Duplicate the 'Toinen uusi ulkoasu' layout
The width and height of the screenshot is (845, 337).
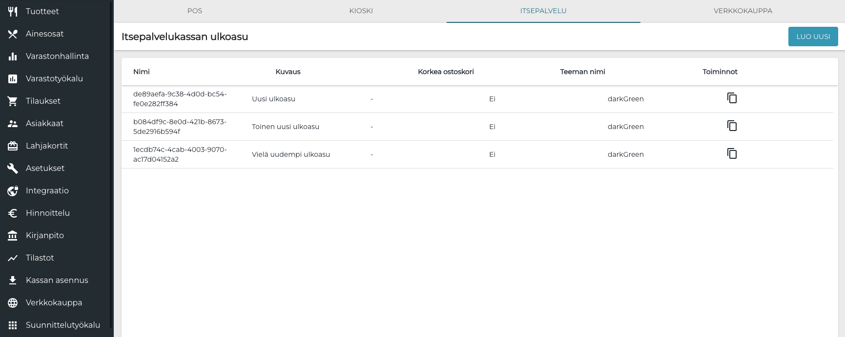[x=732, y=126]
